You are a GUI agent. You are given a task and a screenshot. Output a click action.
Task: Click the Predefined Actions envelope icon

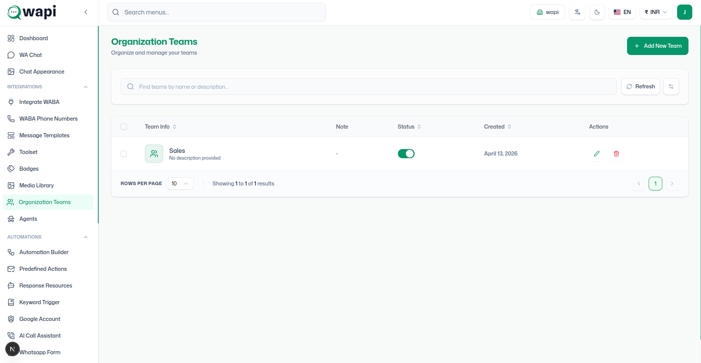11,269
